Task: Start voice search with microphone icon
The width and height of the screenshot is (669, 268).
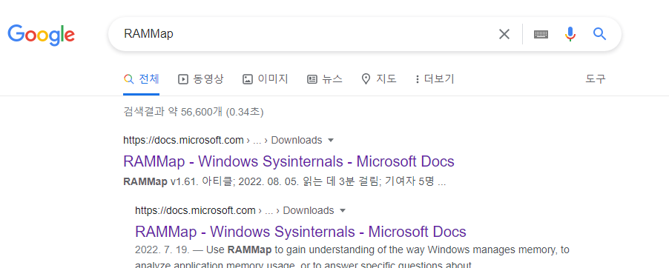Action: pyautogui.click(x=570, y=34)
